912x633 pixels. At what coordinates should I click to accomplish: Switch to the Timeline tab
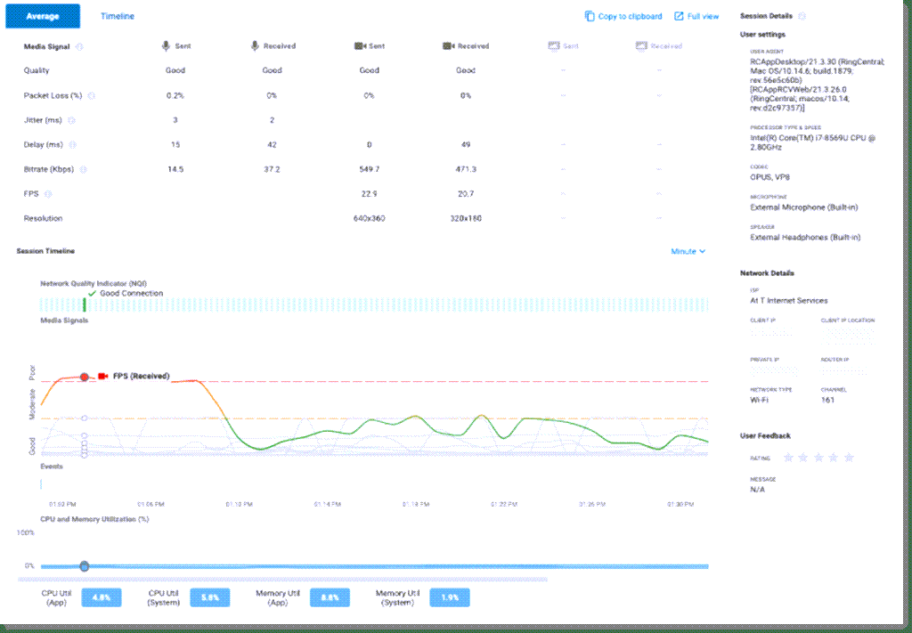pos(117,15)
